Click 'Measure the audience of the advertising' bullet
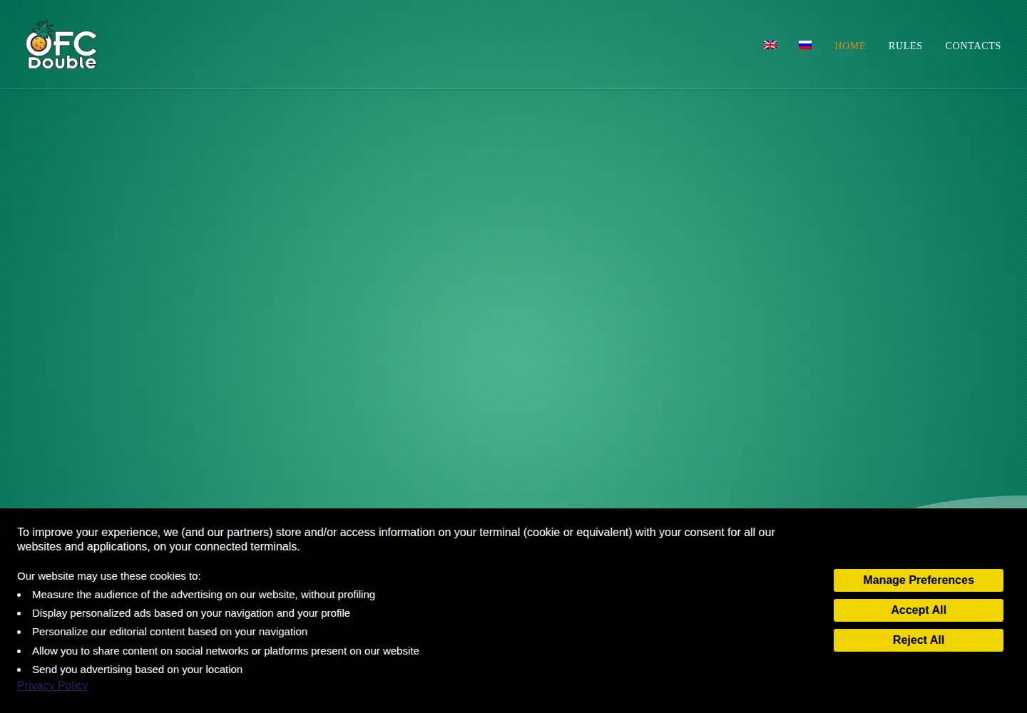Screen dimensions: 1027x713 pyautogui.click(x=203, y=595)
